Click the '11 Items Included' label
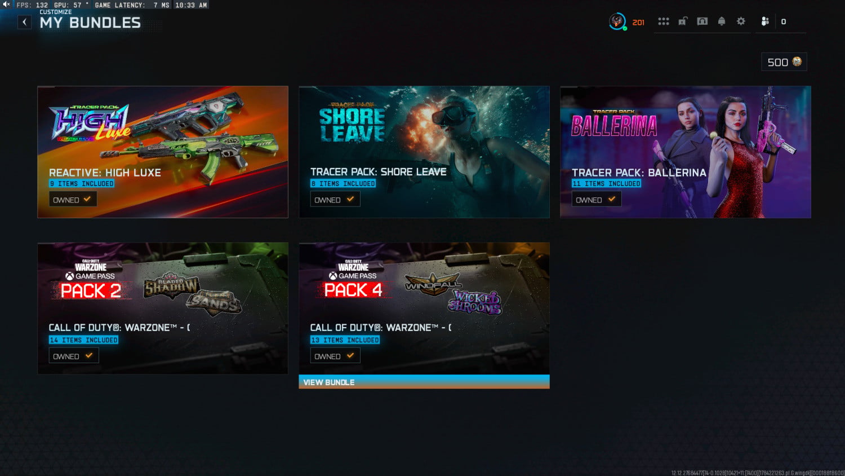The image size is (845, 476). (606, 183)
